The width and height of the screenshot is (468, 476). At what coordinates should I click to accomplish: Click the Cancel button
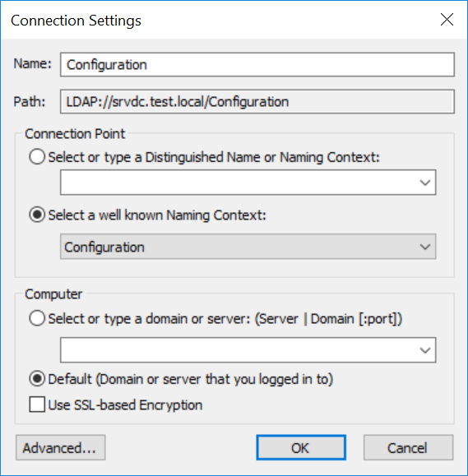coord(408,447)
